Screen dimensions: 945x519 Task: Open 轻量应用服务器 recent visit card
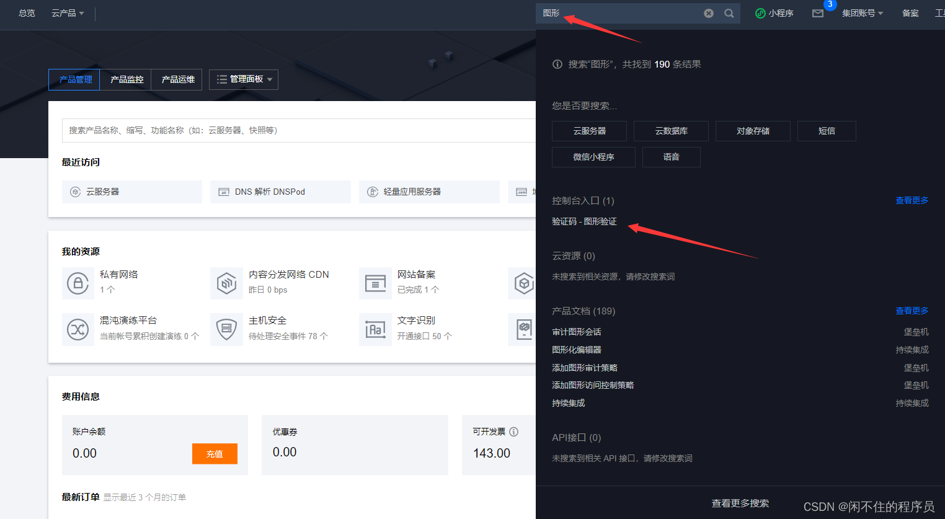point(429,192)
